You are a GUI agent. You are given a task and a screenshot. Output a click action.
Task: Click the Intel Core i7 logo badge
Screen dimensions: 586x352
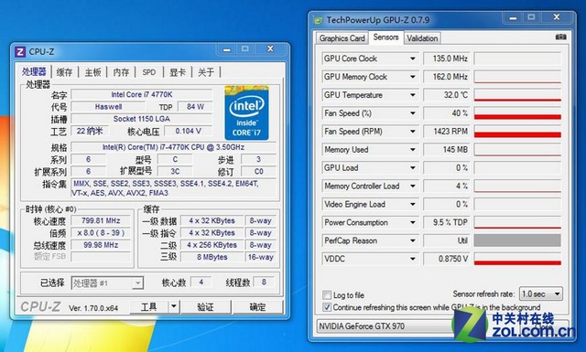tap(246, 112)
